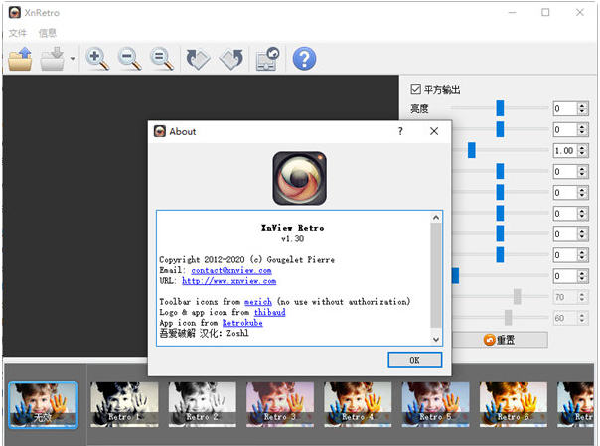Open the 信息 menu
Viewport: 600px width, 446px height.
click(48, 33)
